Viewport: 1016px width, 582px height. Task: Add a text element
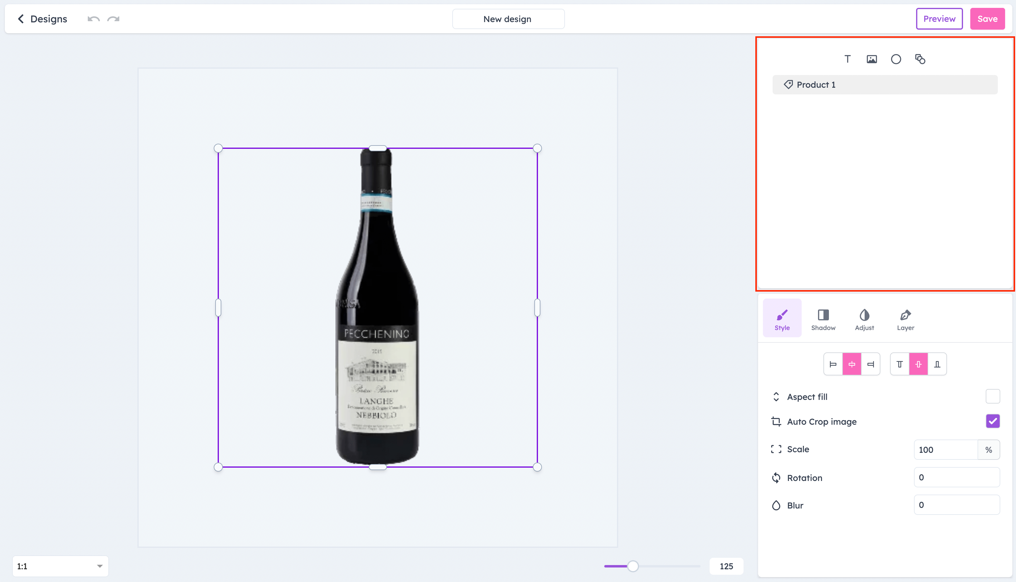(848, 59)
